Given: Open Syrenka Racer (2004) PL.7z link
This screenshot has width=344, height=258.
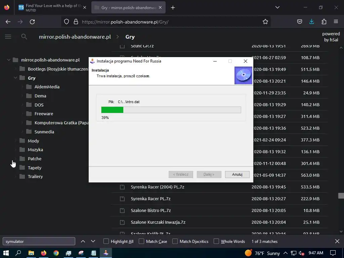Looking at the screenshot, I should pyautogui.click(x=158, y=187).
